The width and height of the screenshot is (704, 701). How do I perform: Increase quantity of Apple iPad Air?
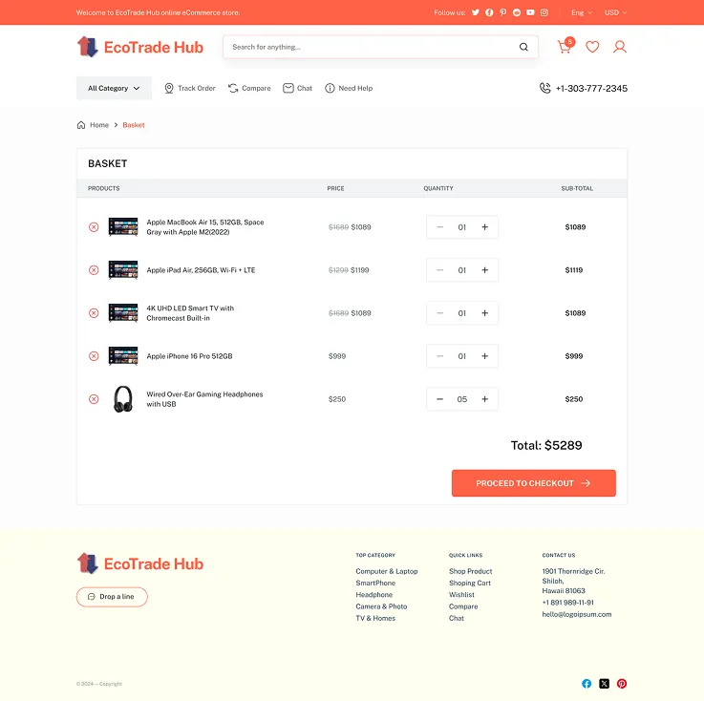484,270
